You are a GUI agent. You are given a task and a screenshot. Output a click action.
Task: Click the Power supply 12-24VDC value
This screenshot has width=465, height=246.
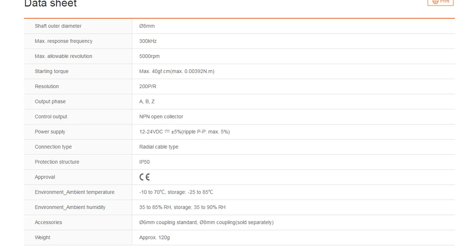(184, 132)
